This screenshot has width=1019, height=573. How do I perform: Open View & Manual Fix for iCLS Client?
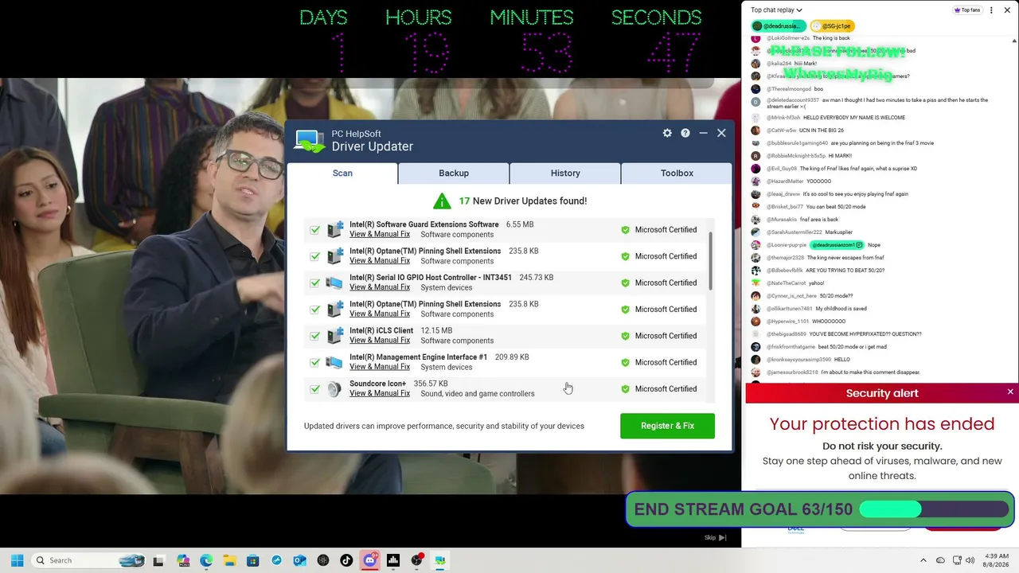(x=380, y=341)
